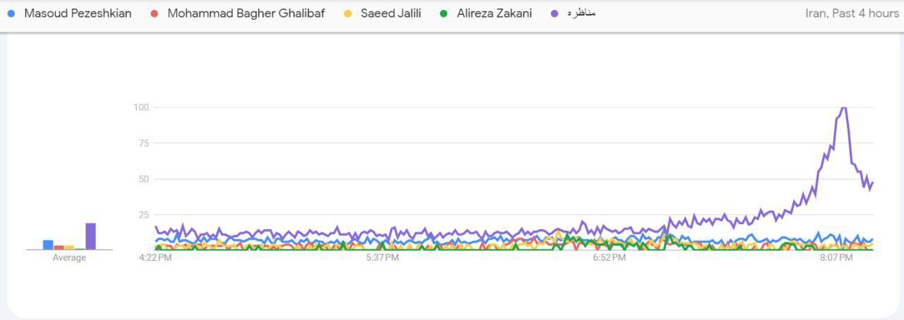Select the مناظره search term label

coord(582,13)
